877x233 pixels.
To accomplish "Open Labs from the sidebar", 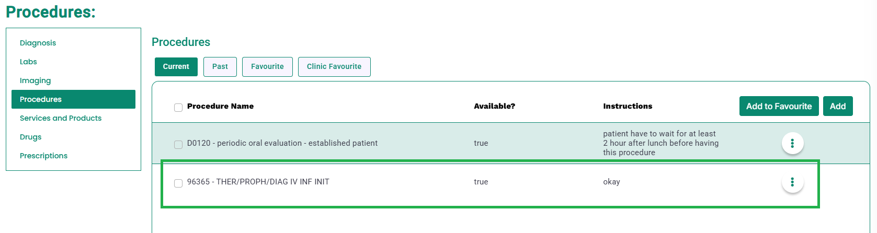I will tap(28, 62).
